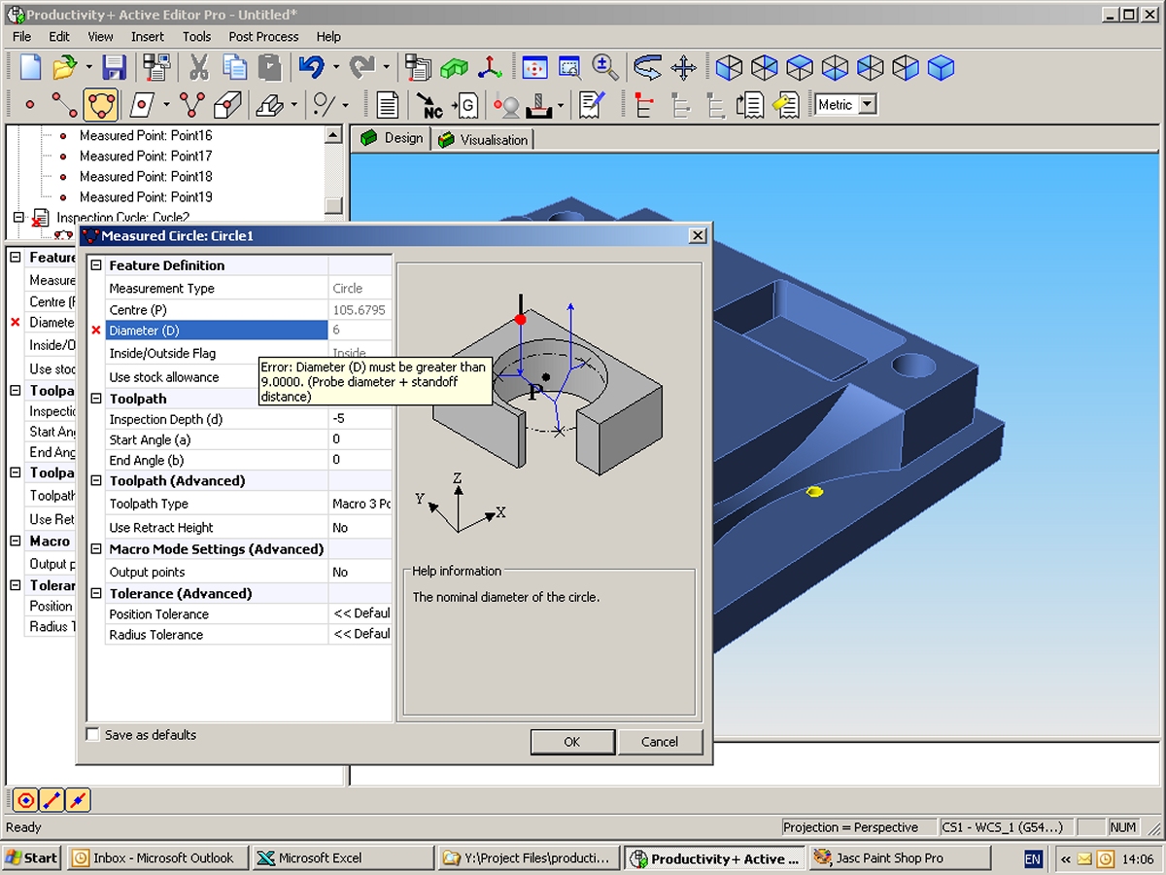Collapse the Inspection Cycle tree node

(19, 218)
